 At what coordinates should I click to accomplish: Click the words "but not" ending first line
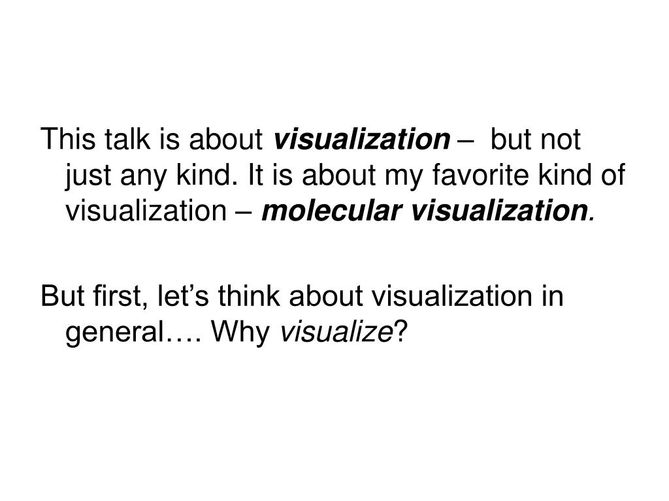tap(536, 140)
